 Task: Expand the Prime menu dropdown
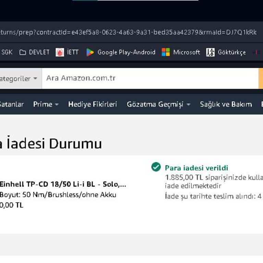[46, 104]
